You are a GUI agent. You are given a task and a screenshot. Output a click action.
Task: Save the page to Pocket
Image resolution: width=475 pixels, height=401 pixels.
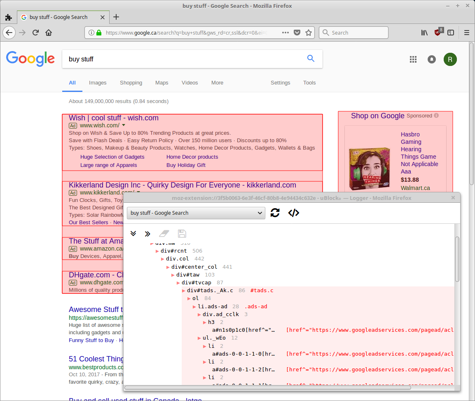(297, 33)
